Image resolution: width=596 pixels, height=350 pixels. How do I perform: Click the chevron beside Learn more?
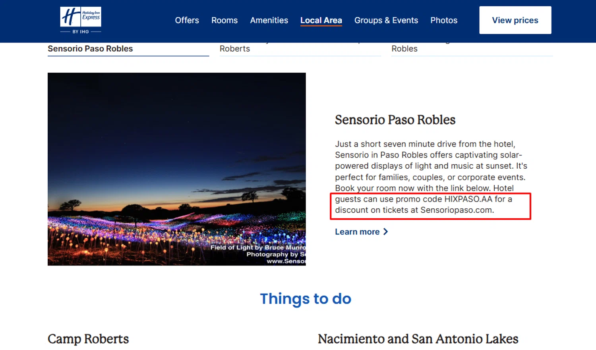click(385, 232)
